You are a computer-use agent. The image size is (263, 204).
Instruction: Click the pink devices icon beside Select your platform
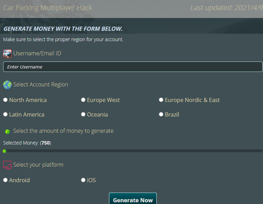7,165
